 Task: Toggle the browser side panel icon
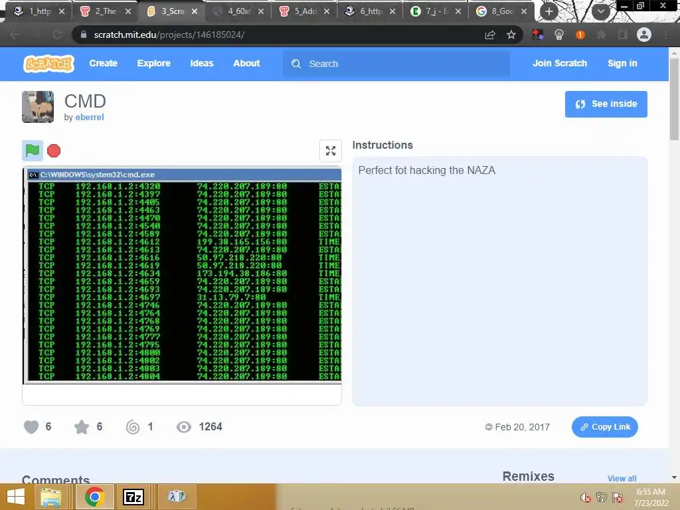623,35
